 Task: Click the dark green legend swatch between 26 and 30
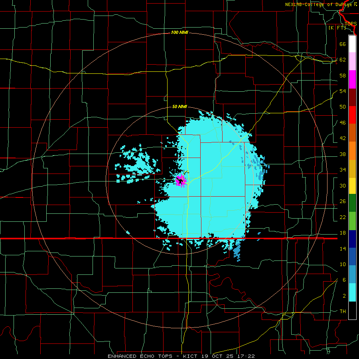coord(352,203)
